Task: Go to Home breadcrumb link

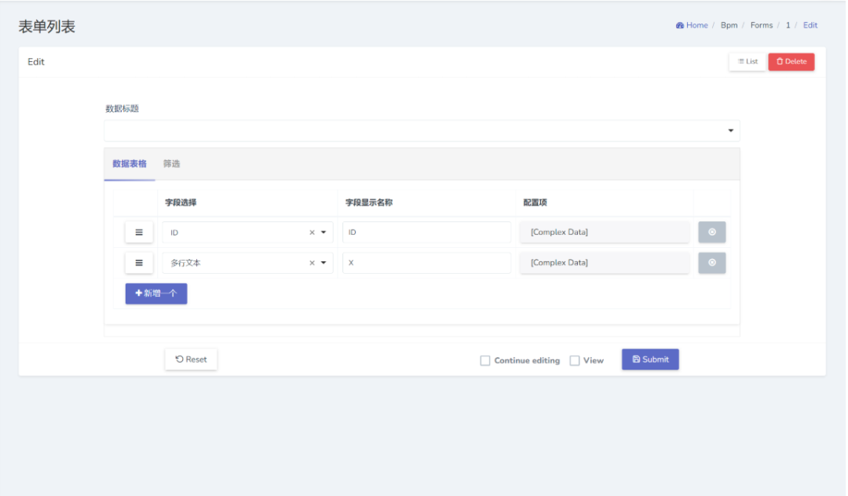Action: (692, 25)
